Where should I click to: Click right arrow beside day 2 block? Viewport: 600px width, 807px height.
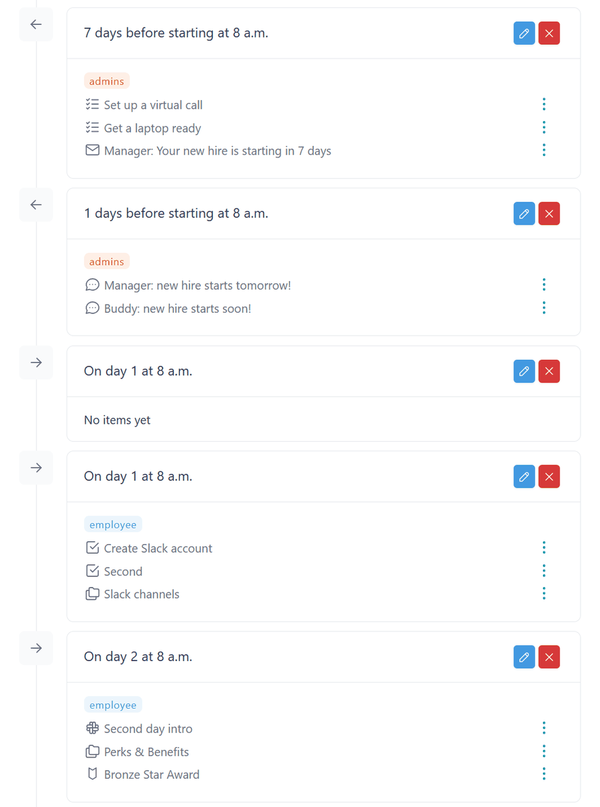[36, 648]
